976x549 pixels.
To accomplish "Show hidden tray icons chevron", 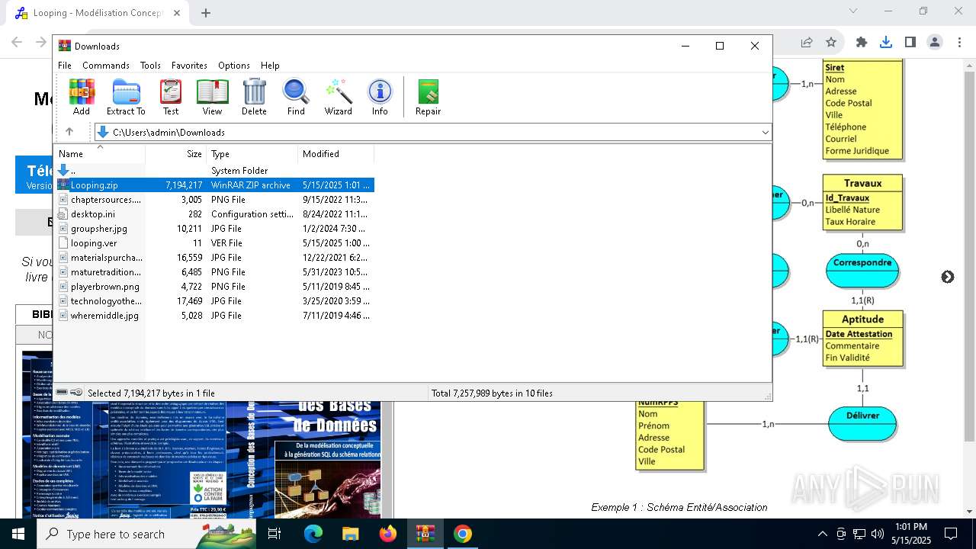I will (x=822, y=534).
